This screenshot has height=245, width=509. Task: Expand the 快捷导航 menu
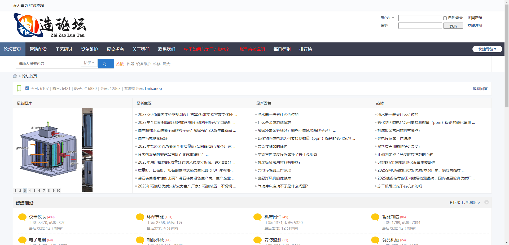point(487,49)
